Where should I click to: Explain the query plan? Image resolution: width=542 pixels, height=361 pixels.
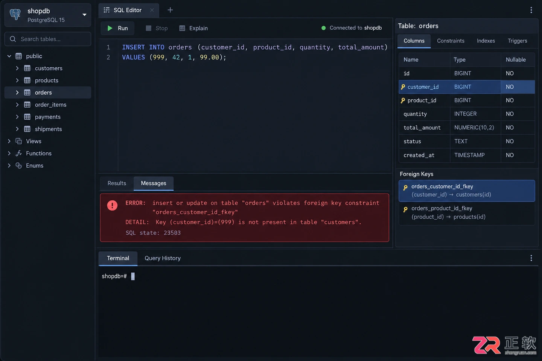click(x=193, y=28)
